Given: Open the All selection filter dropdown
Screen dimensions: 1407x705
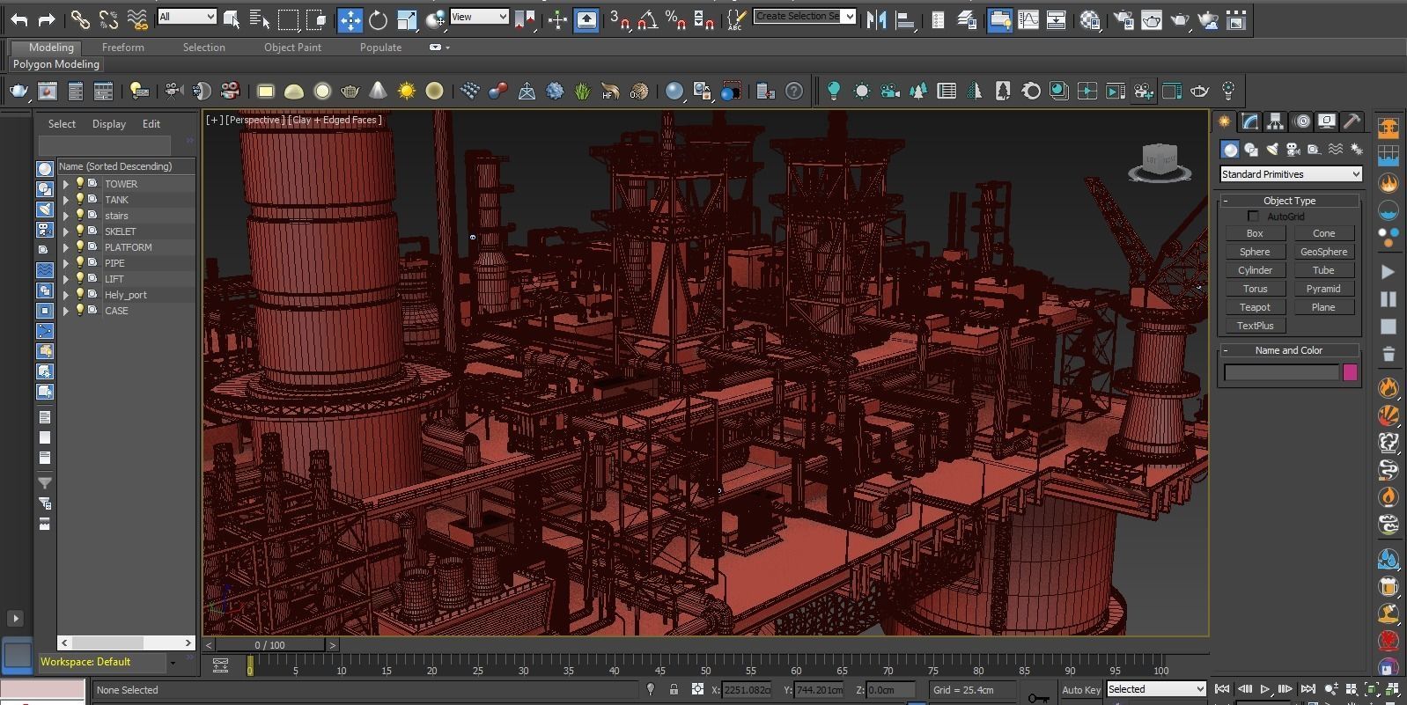Looking at the screenshot, I should click(187, 17).
